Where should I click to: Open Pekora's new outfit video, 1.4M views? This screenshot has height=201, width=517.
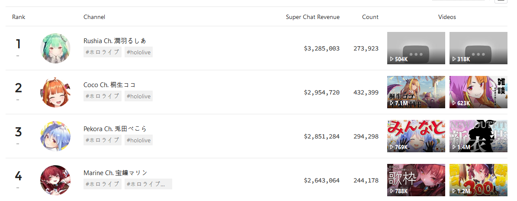click(478, 136)
